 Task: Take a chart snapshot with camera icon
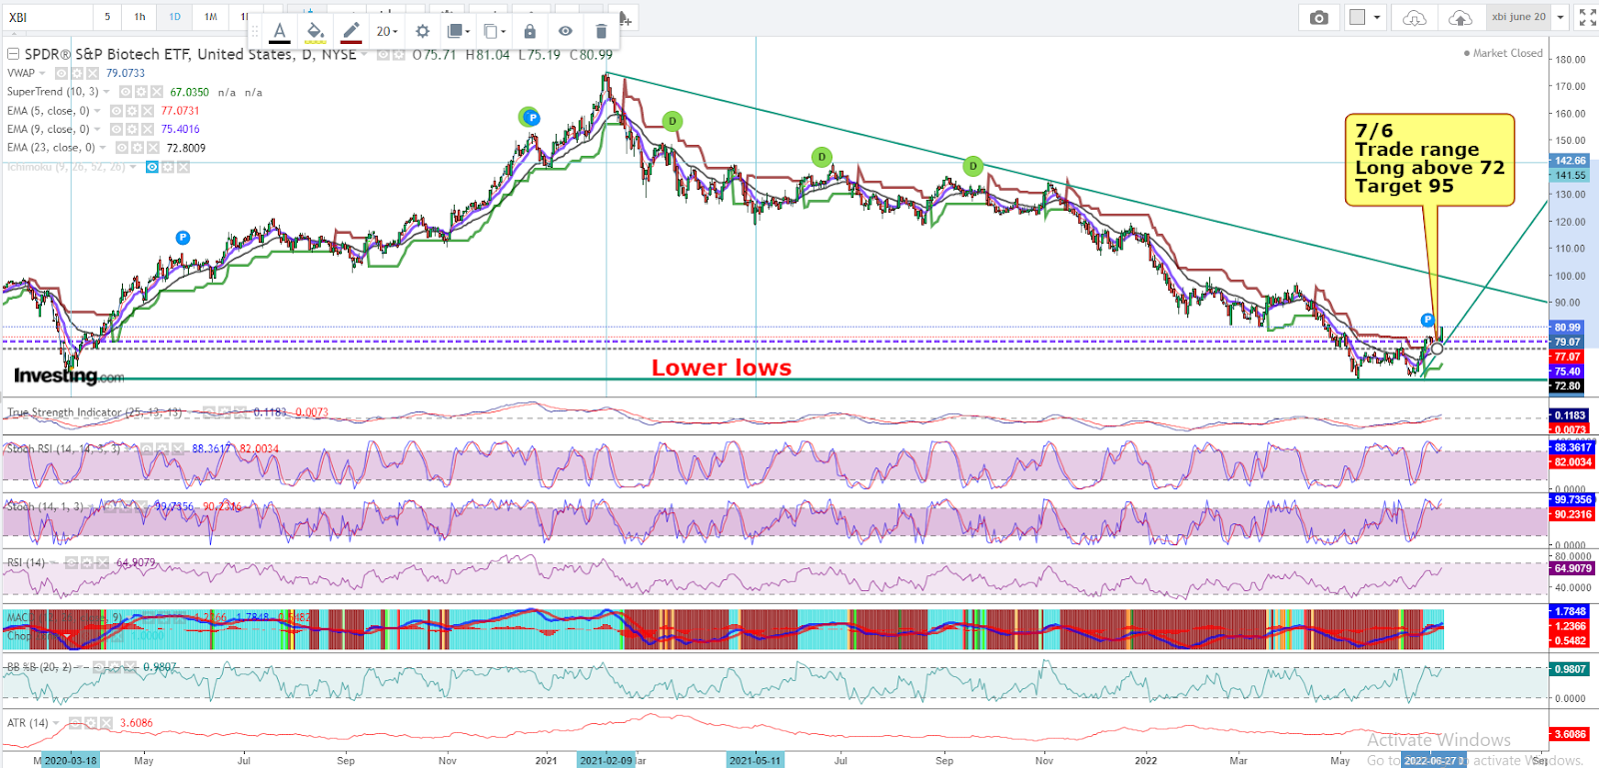point(1319,17)
